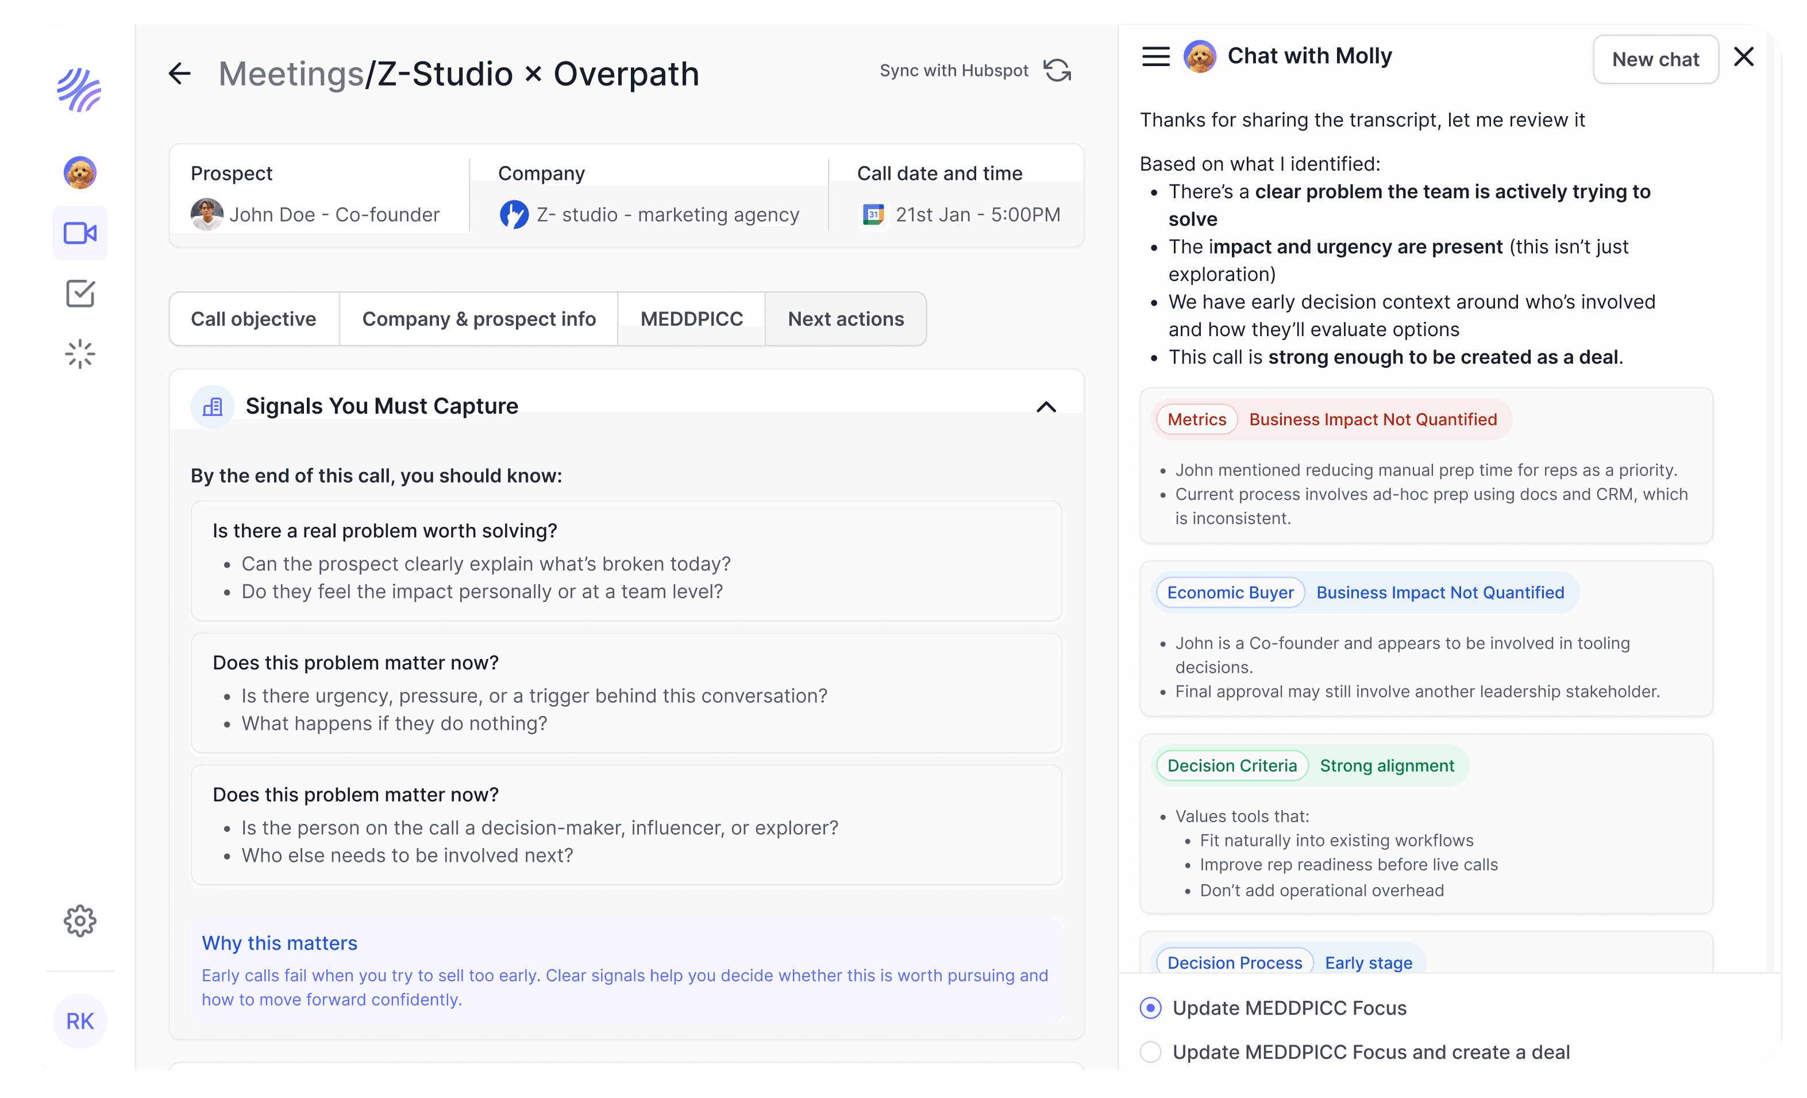Open the tasks checklist sidebar icon
Screen dimensions: 1807x1098
click(80, 294)
